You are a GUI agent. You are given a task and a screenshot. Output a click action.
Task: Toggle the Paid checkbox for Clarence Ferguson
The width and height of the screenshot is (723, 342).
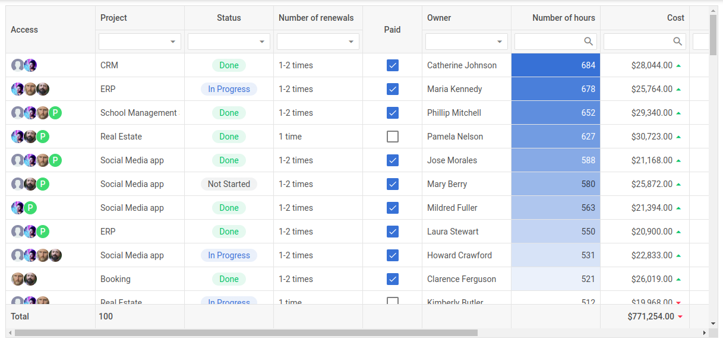(393, 278)
